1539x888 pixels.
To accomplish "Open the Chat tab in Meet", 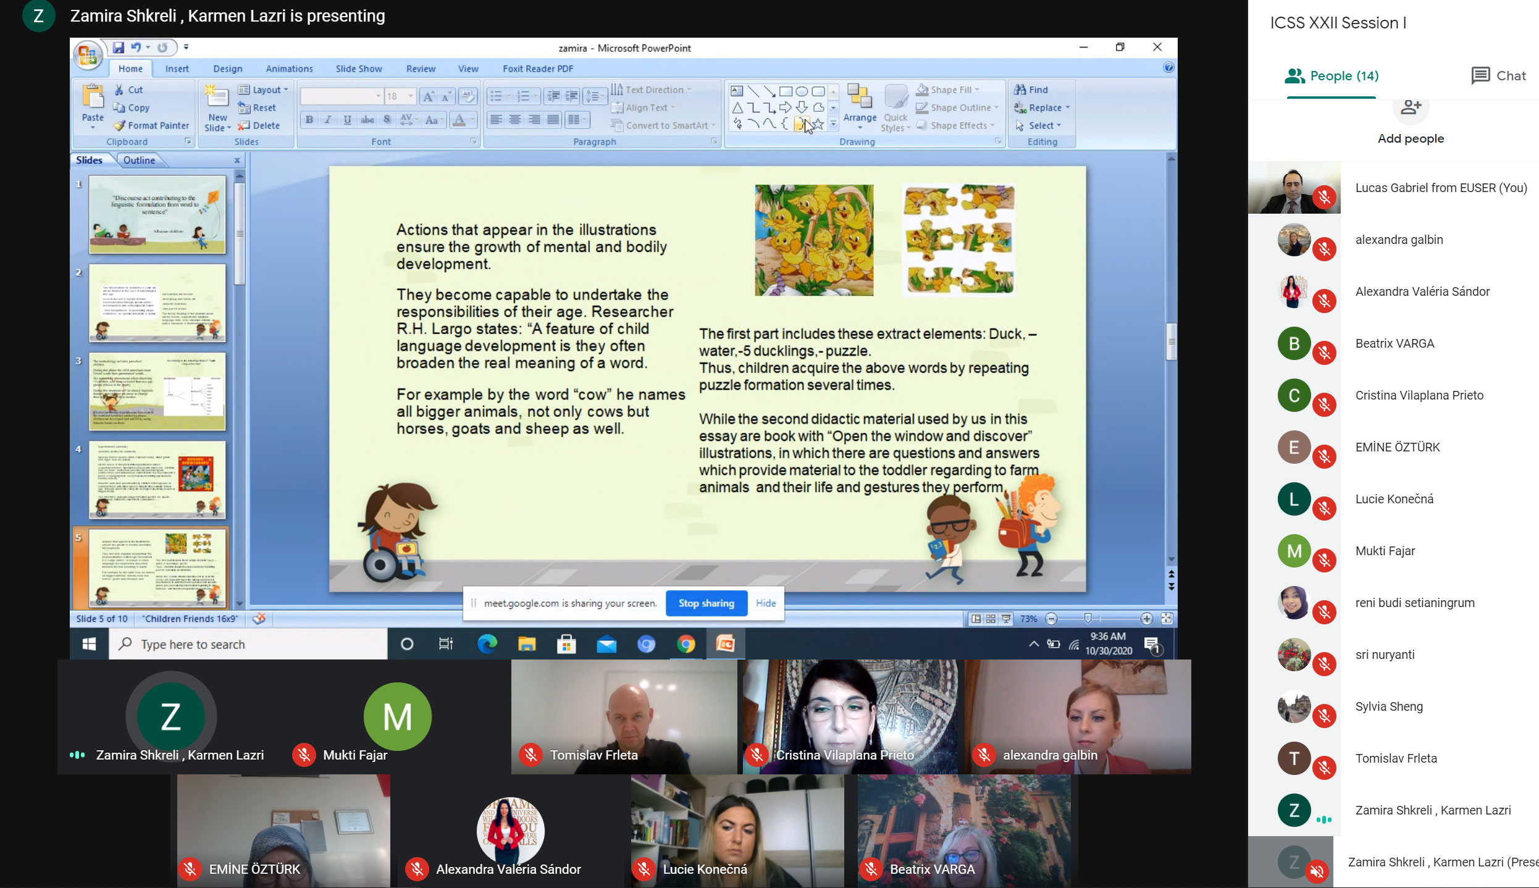I will [1498, 76].
